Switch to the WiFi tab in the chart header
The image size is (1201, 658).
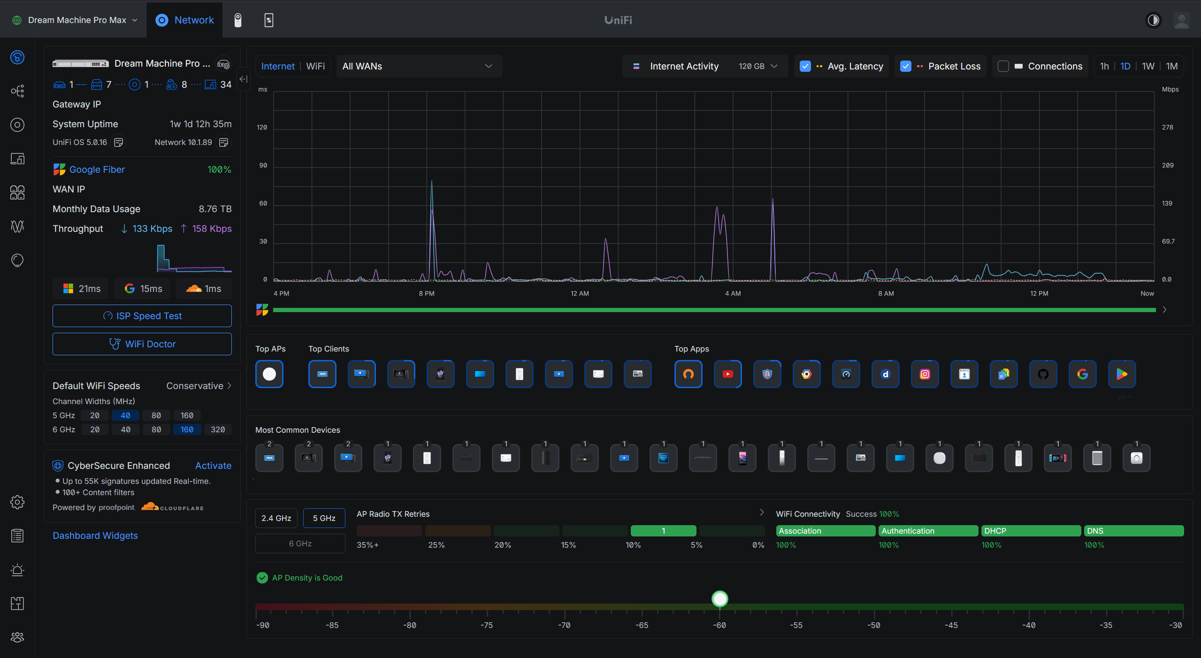pos(315,66)
